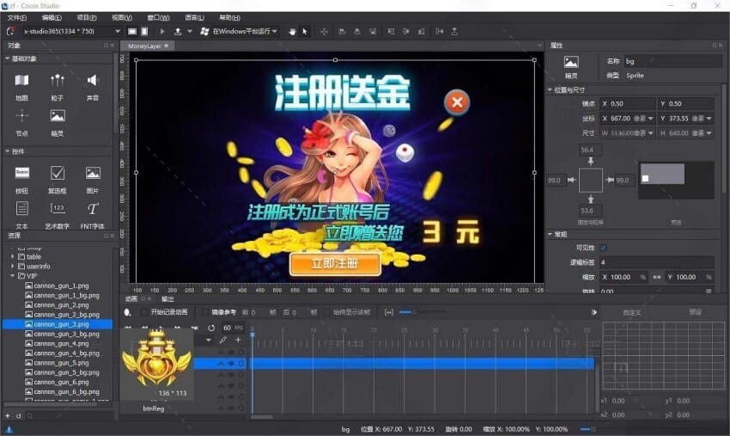Click the play preview button in toolbar
The width and height of the screenshot is (730, 436).
click(x=162, y=31)
